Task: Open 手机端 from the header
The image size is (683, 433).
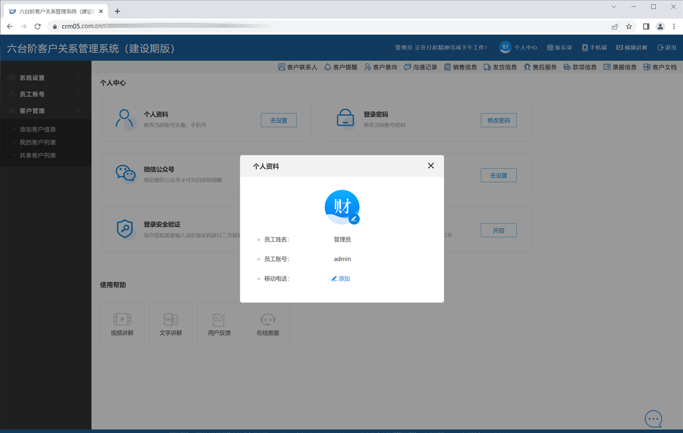Action: [594, 48]
